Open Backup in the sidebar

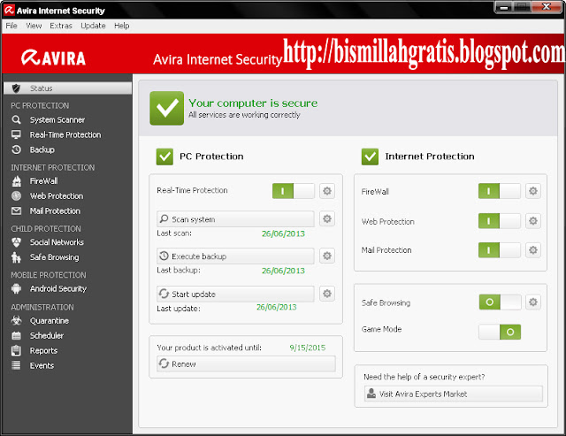tap(42, 149)
